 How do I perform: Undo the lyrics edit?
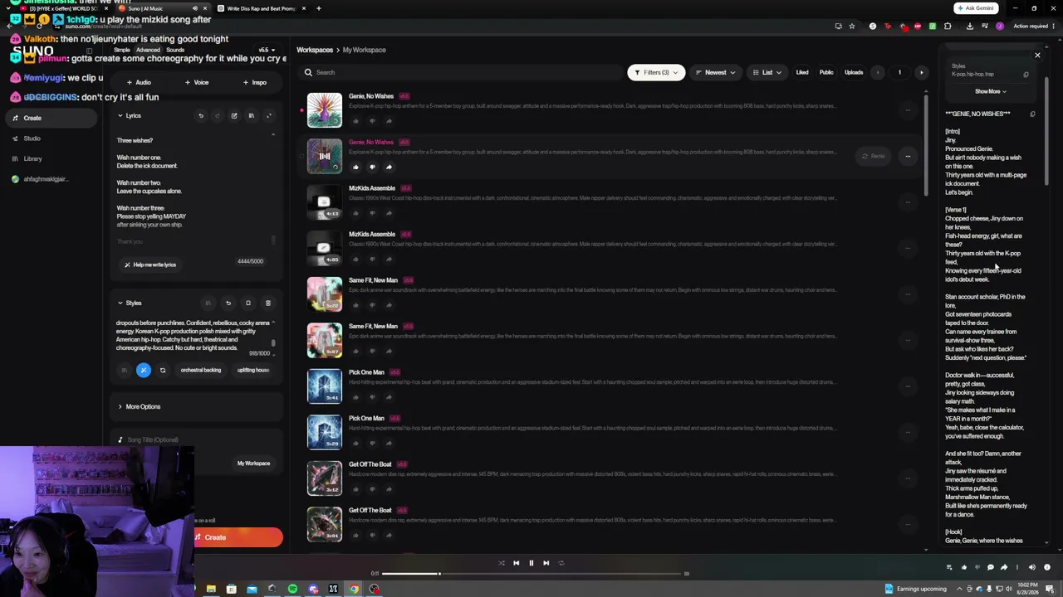200,116
